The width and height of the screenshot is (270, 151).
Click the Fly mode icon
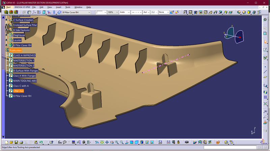coord(97,142)
